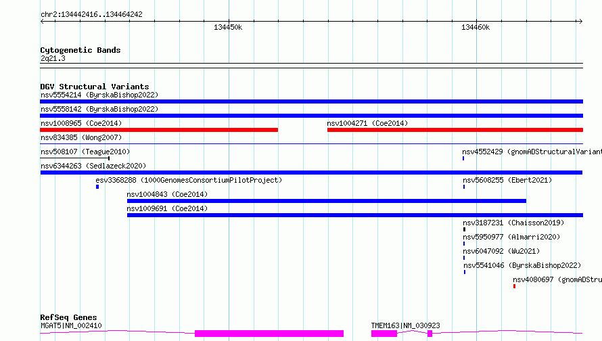Viewport: 602px width, 341px height.
Task: Click the 134460k ruler label
Action: 476,27
